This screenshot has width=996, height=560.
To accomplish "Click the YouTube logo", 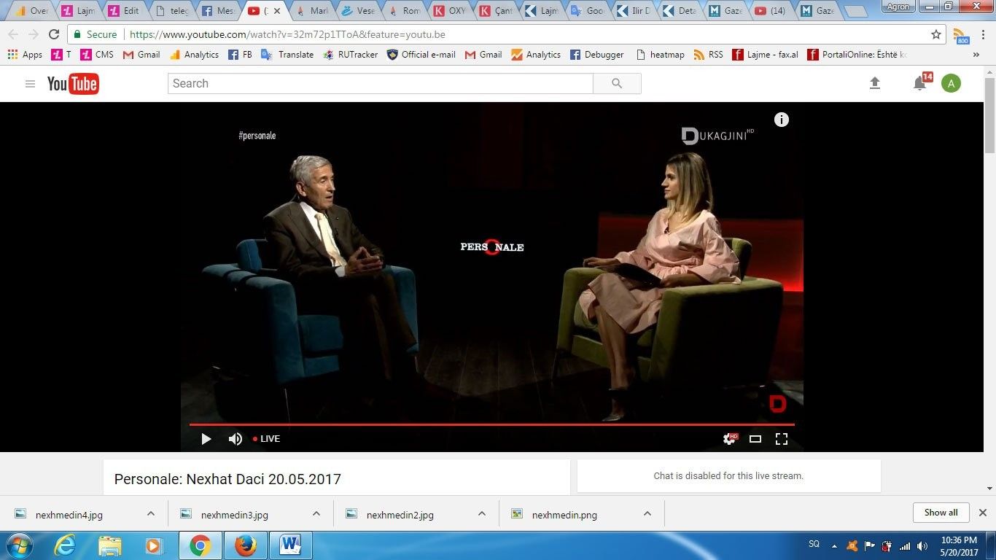I will point(73,84).
